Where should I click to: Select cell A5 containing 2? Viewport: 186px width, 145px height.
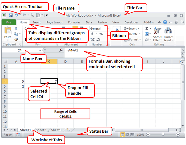16,86
